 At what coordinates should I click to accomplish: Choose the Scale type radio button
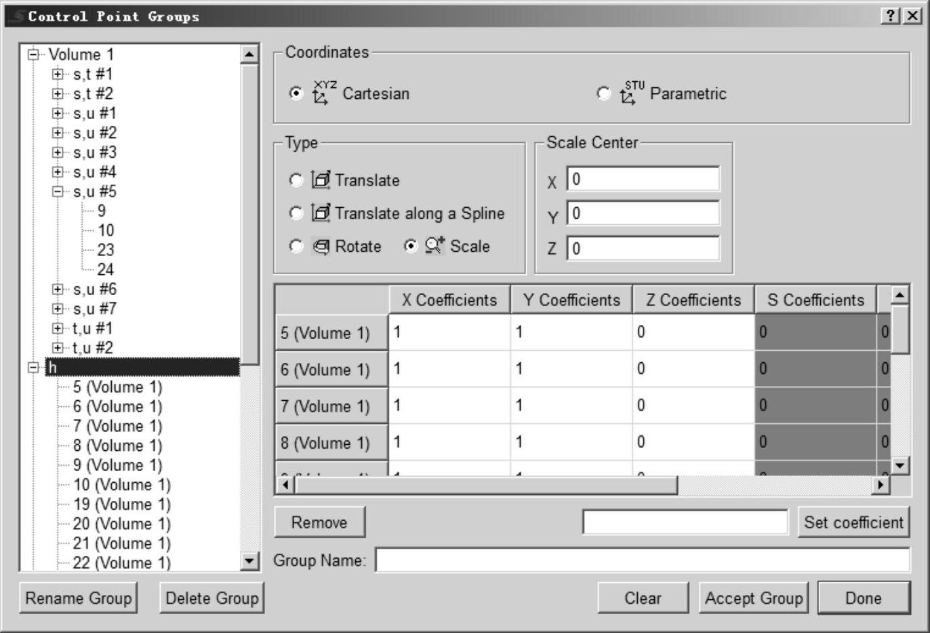pyautogui.click(x=411, y=246)
